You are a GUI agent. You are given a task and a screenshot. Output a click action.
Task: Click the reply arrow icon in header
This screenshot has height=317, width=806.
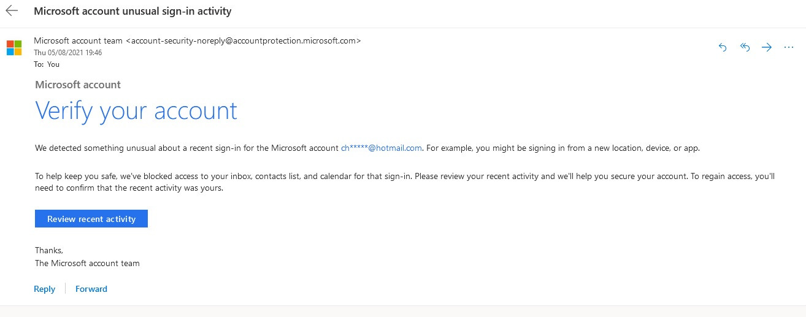723,47
